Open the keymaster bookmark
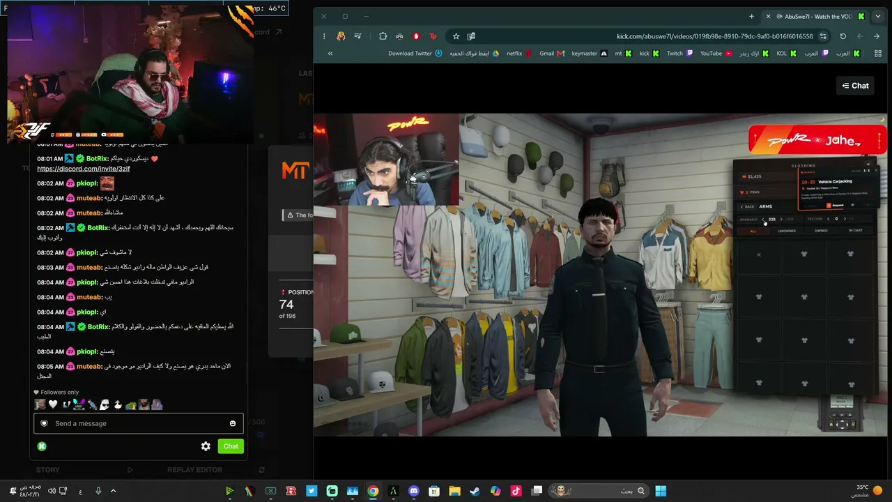 (589, 54)
